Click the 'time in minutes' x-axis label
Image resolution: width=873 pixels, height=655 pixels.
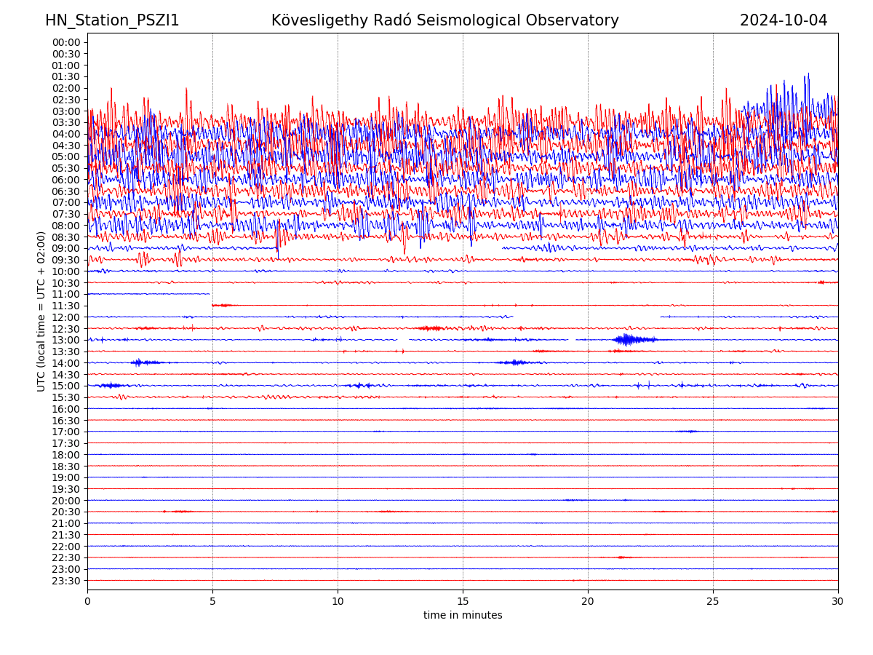click(x=463, y=615)
